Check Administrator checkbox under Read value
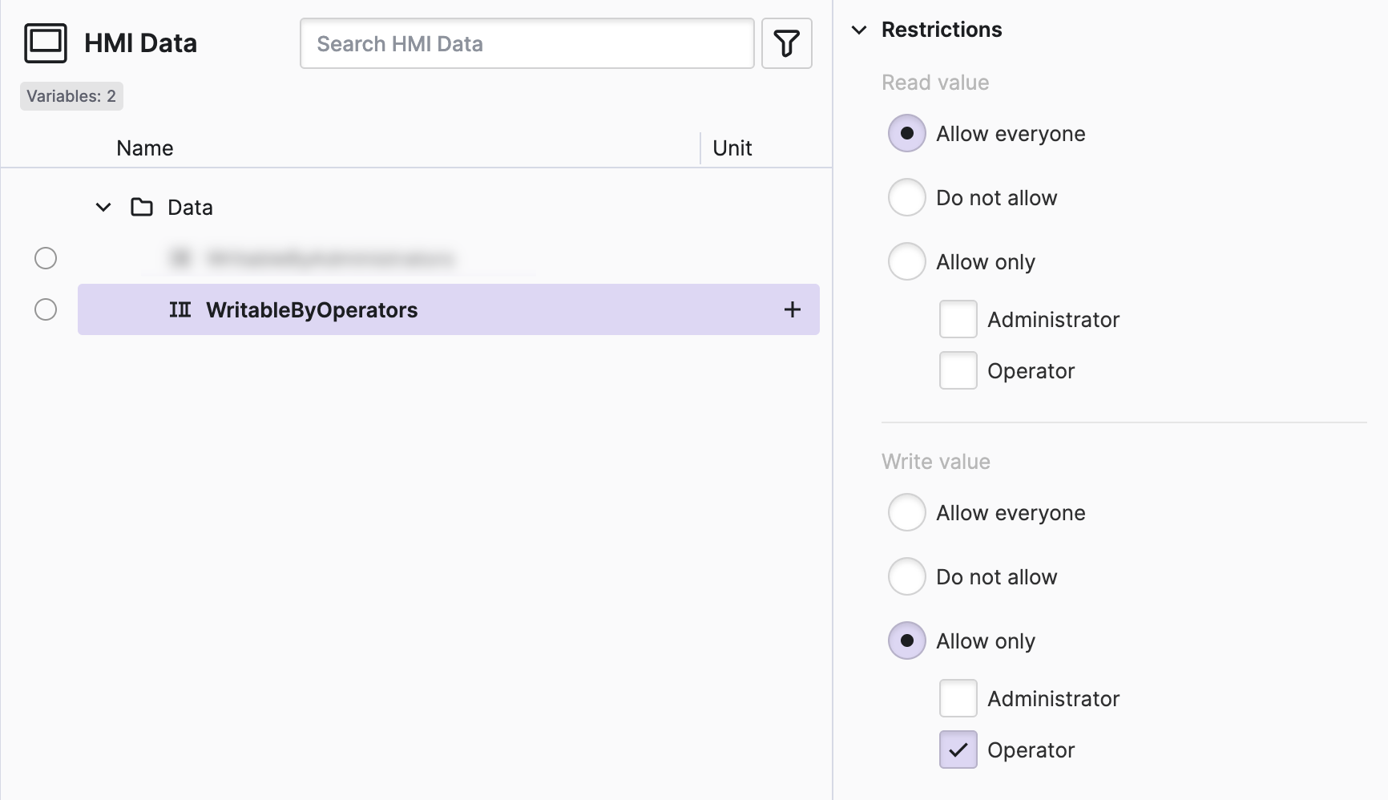The image size is (1388, 800). pyautogui.click(x=958, y=319)
